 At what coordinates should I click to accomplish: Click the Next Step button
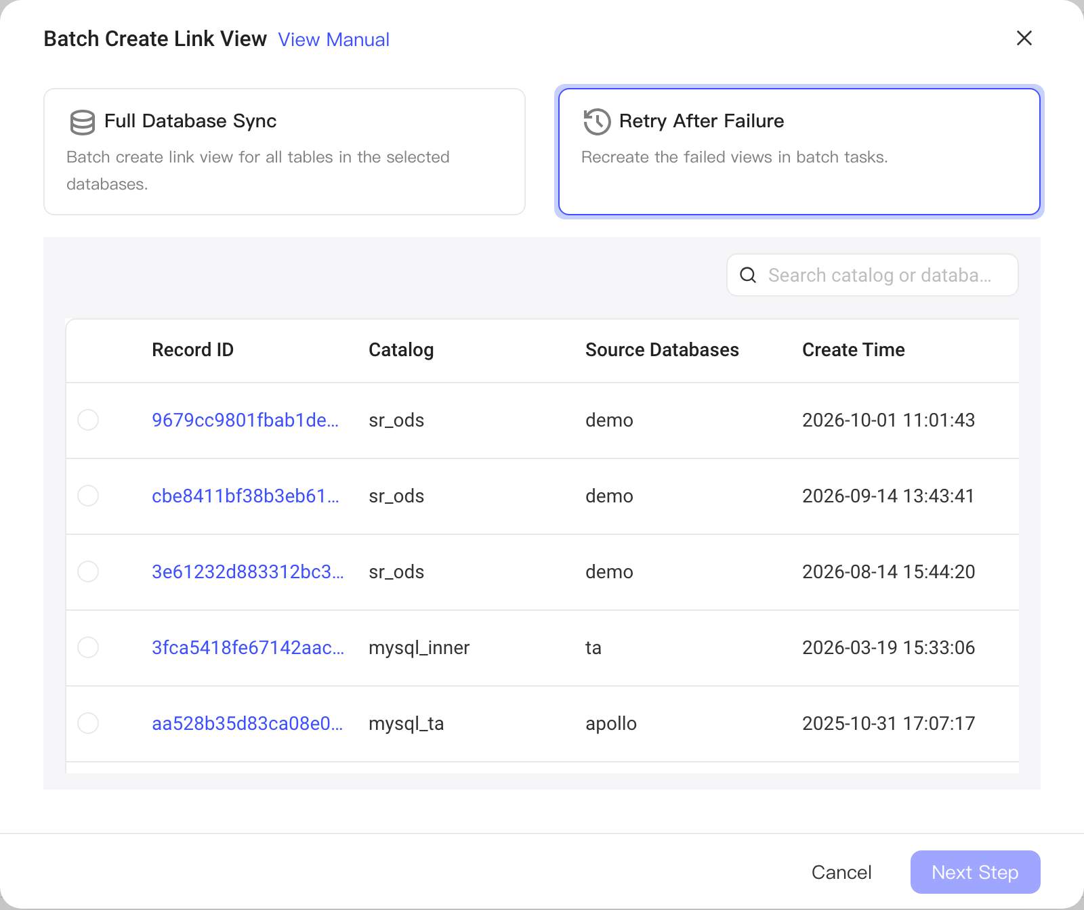pos(976,872)
